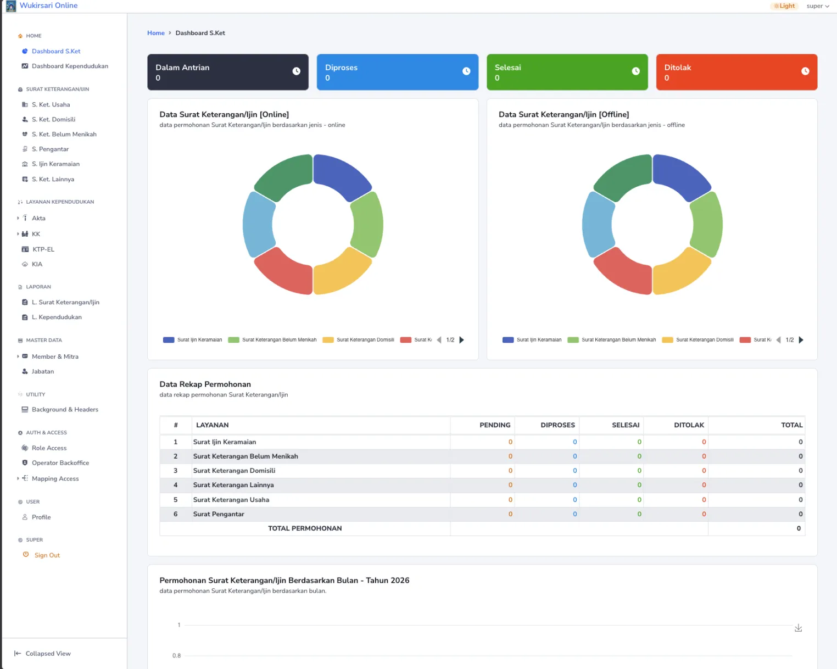
Task: Click the Home breadcrumb link
Action: click(x=155, y=33)
